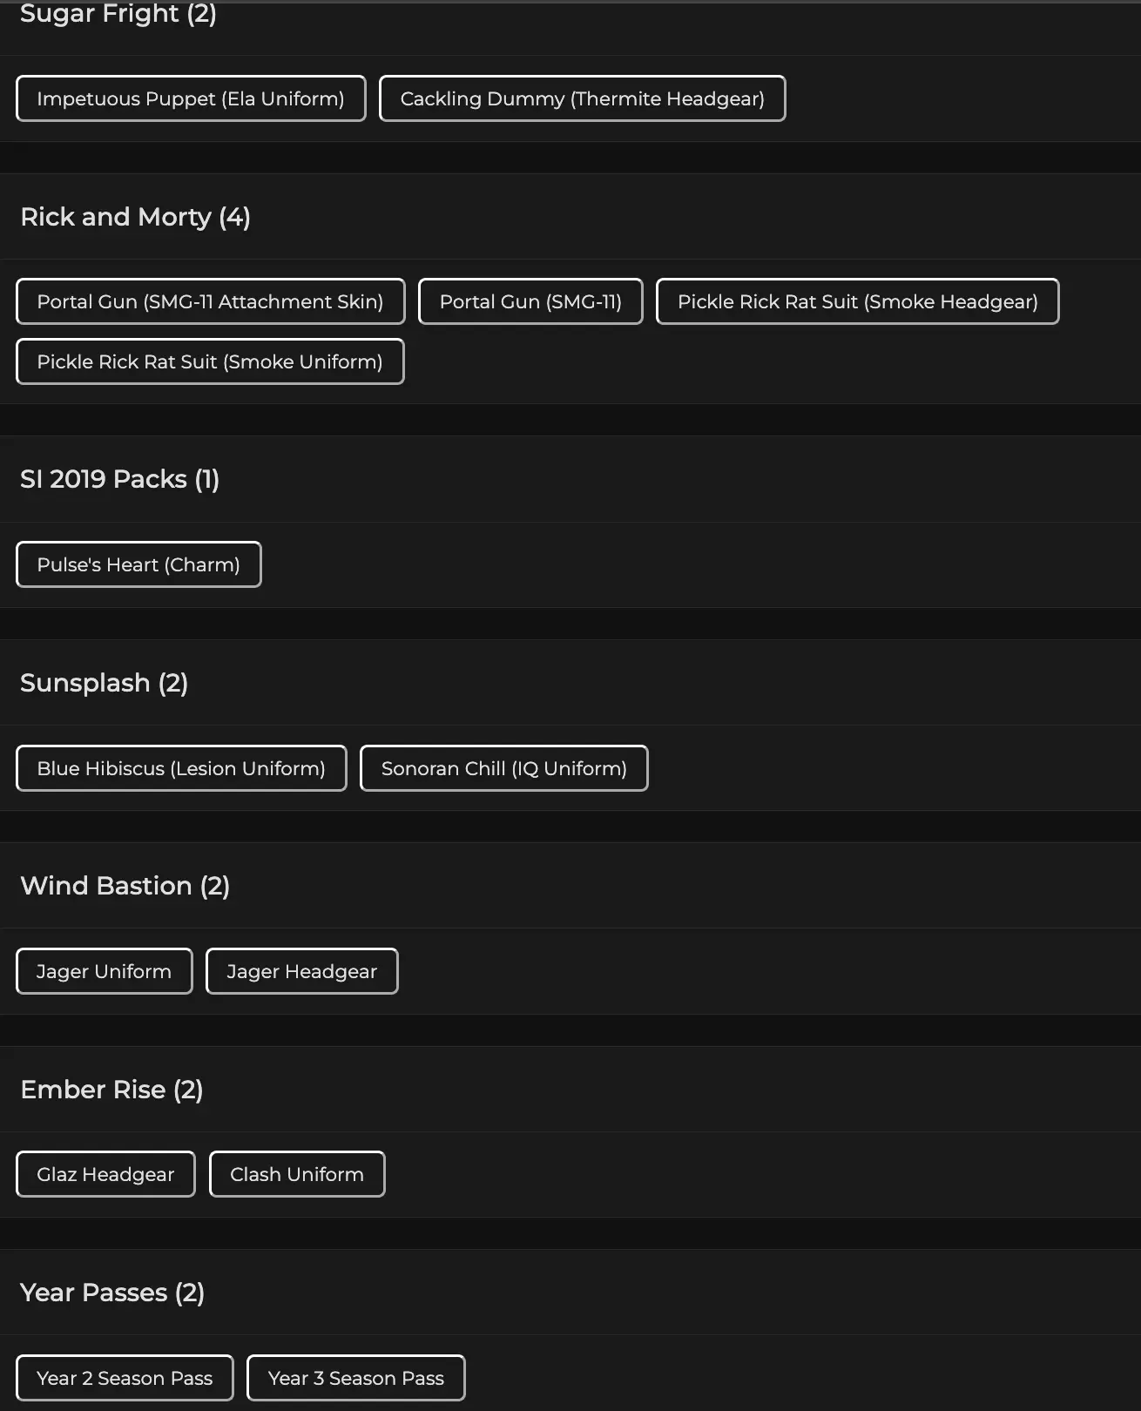Click the SI 2019 Packs (1) heading
The height and width of the screenshot is (1411, 1141).
pyautogui.click(x=119, y=479)
